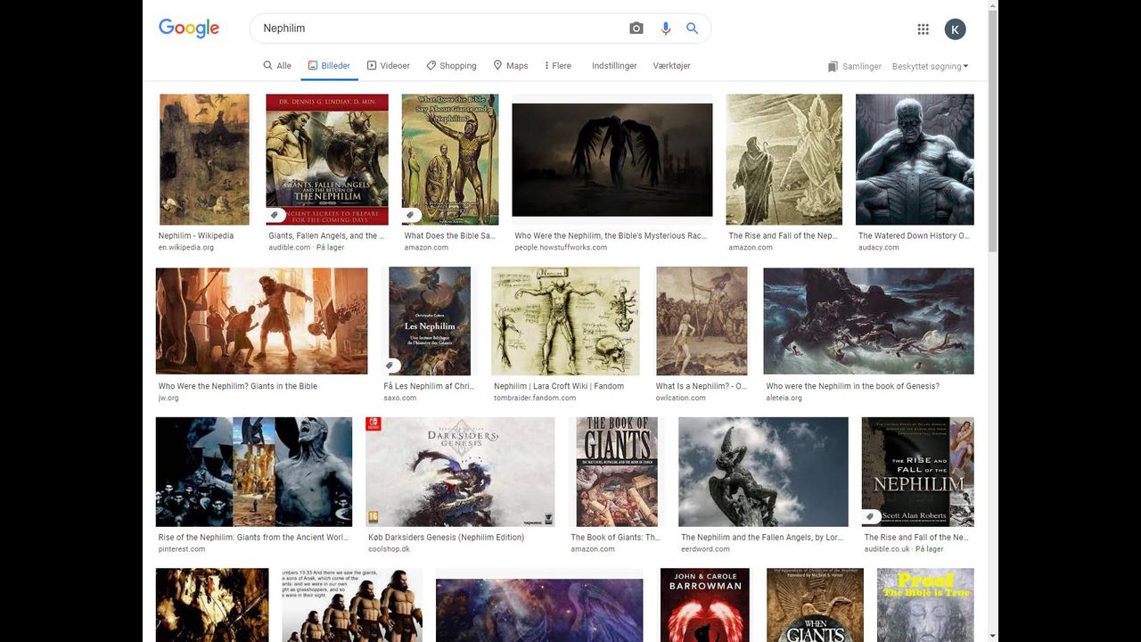Open the account avatar with letter K
Screen dimensions: 1141x642
(x=955, y=29)
